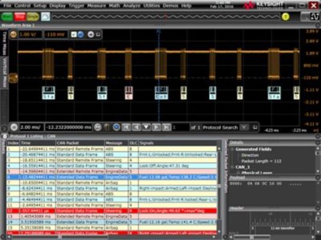Viewport: 321px width, 240px height.
Task: Click the down-triangle navigation button
Action: tap(146, 127)
